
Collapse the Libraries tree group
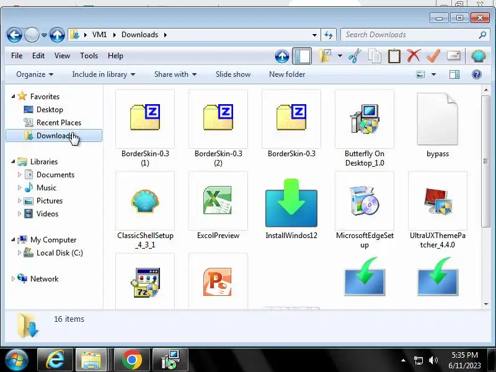point(13,162)
